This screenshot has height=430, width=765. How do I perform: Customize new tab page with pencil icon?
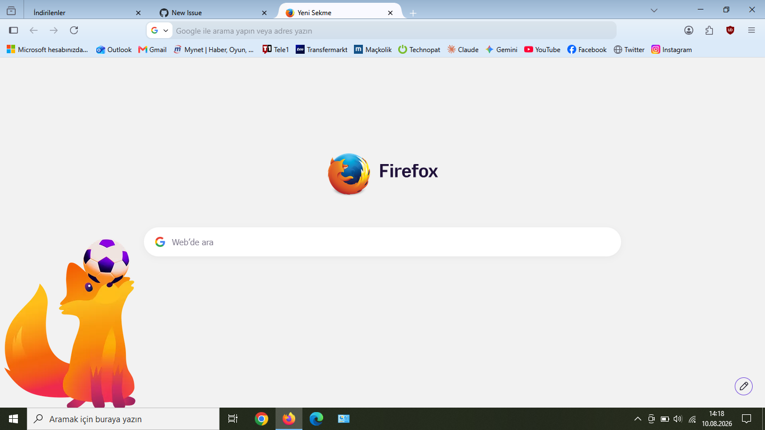[744, 386]
